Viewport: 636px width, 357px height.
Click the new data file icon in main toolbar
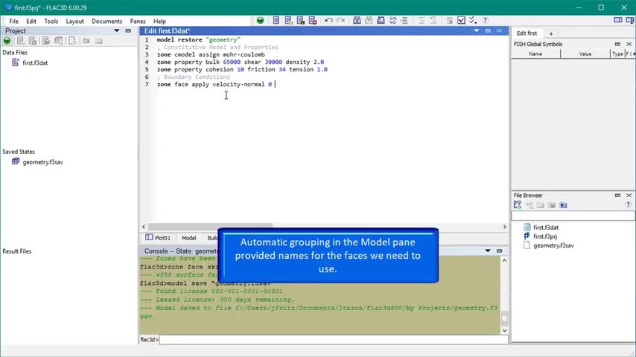tap(276, 20)
